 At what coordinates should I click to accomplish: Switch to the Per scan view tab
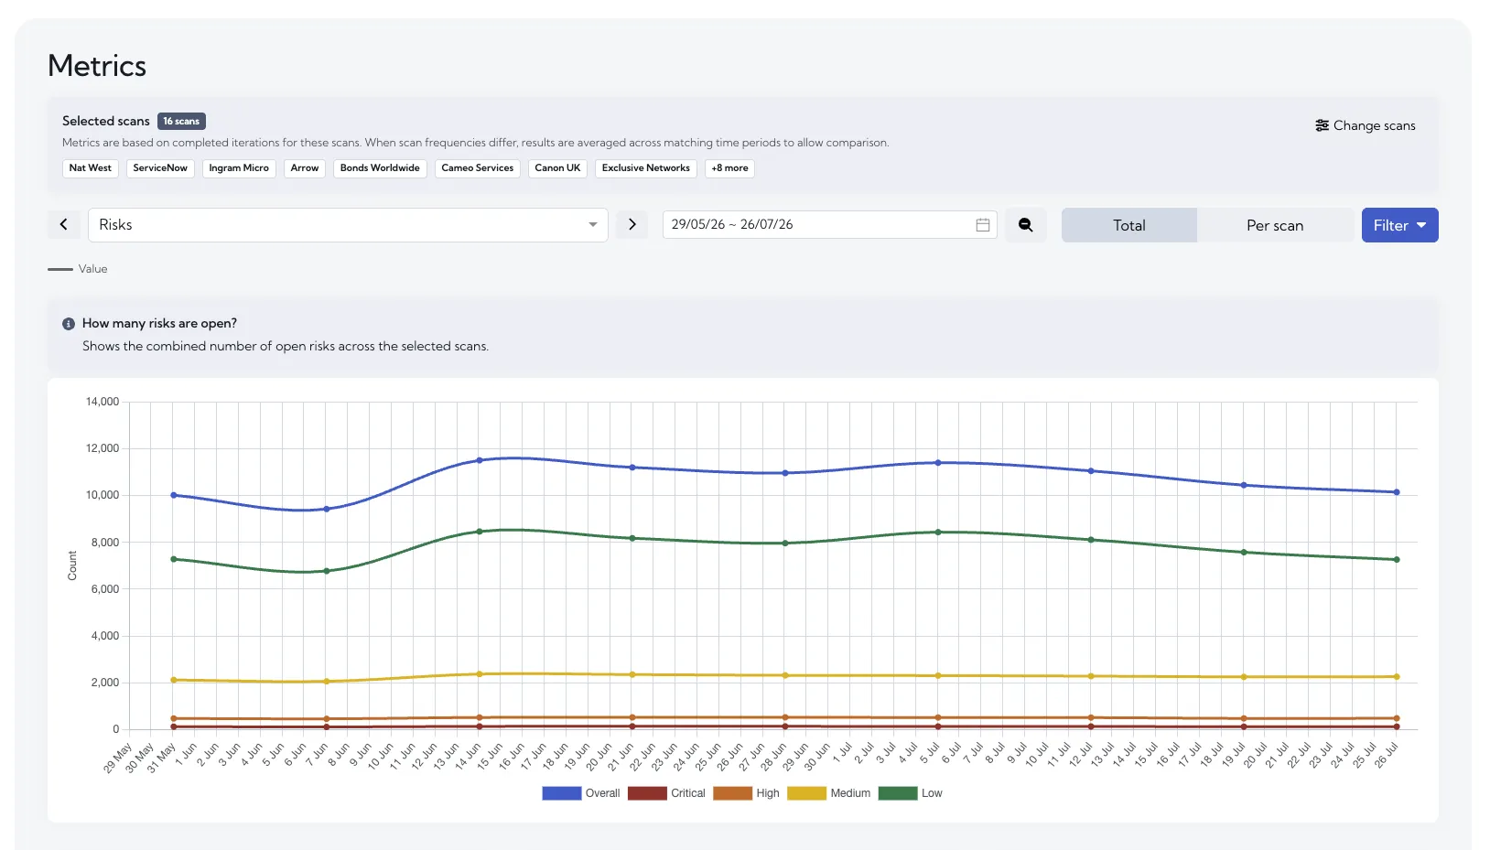click(x=1275, y=225)
